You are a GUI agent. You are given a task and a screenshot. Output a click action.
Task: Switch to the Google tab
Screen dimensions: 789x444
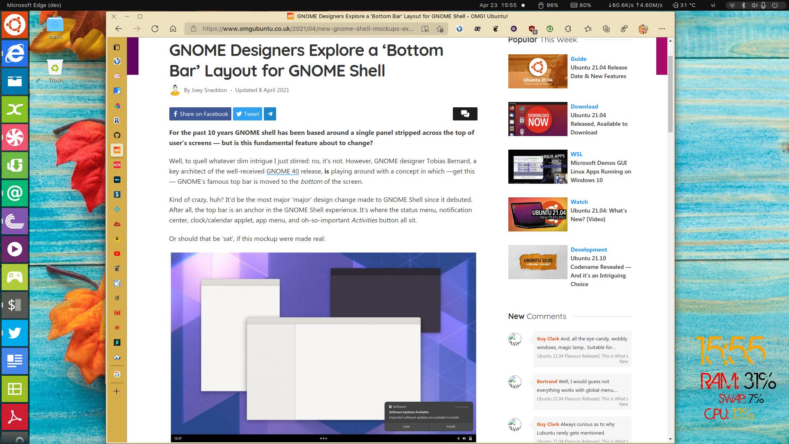[117, 374]
